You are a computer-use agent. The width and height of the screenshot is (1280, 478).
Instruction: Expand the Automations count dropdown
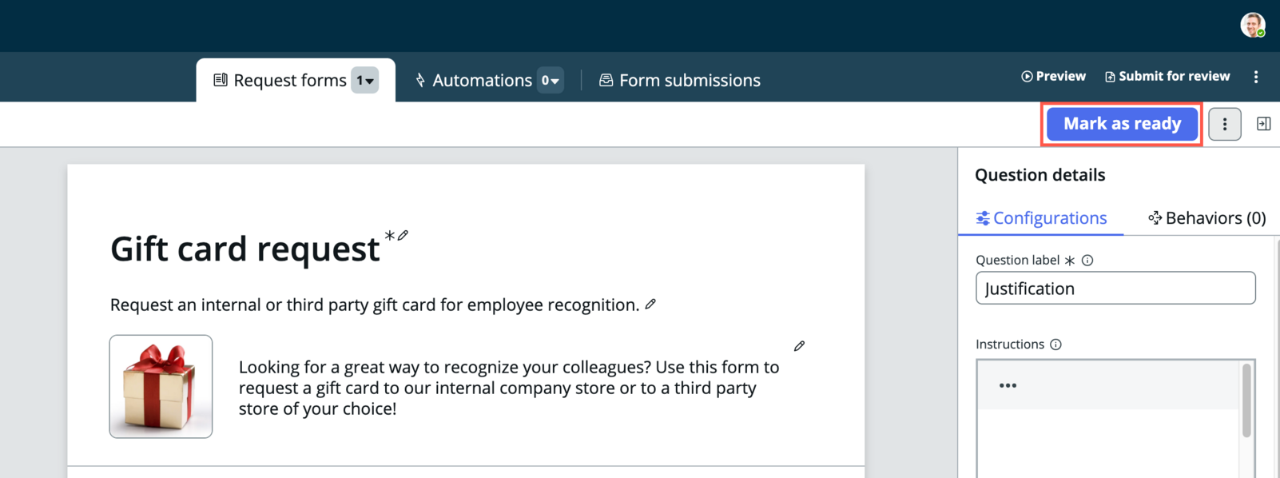(550, 80)
